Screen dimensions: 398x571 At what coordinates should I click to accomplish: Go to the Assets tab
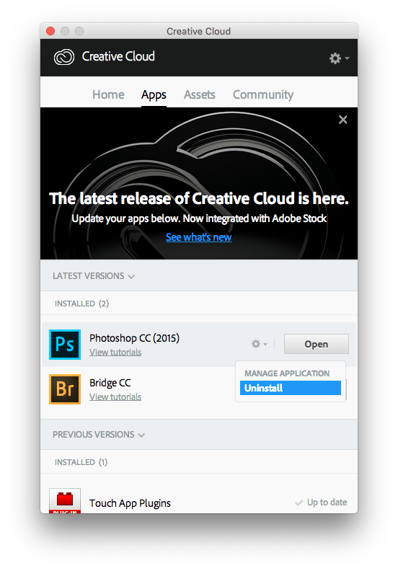tap(199, 94)
